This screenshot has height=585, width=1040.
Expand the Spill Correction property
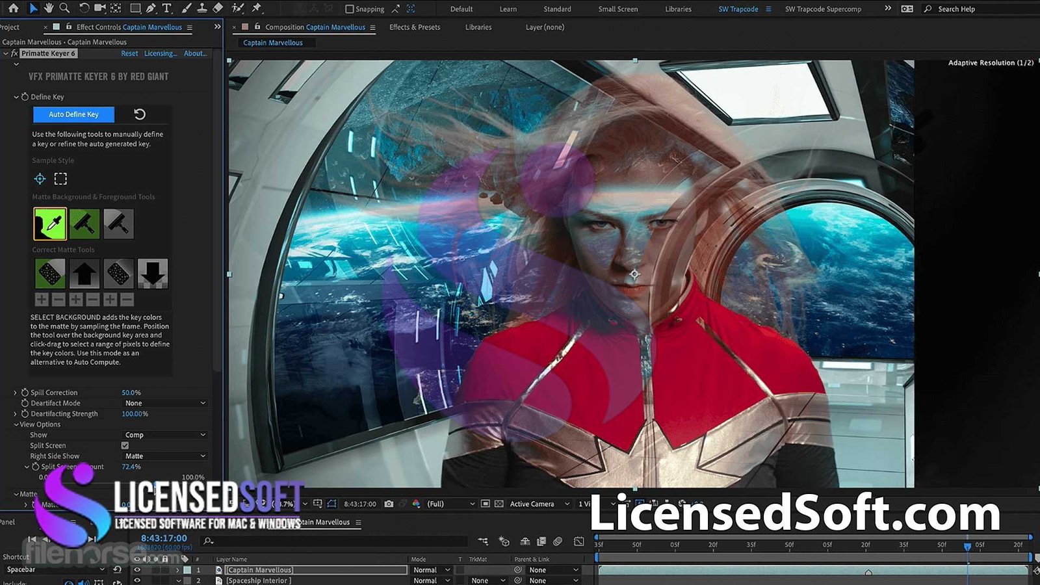tap(16, 393)
